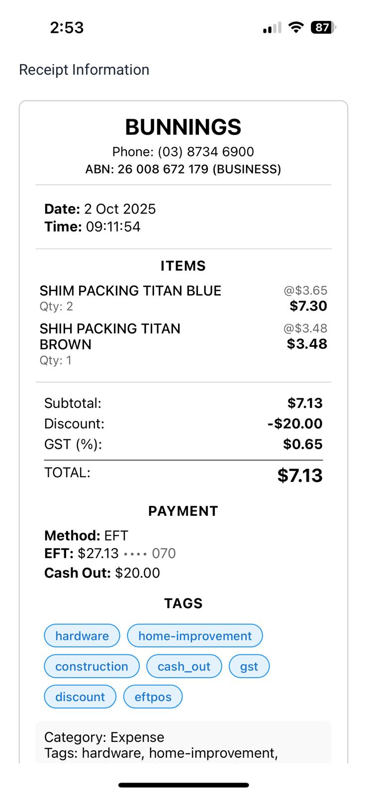Tap the home indicator bar

click(x=183, y=785)
